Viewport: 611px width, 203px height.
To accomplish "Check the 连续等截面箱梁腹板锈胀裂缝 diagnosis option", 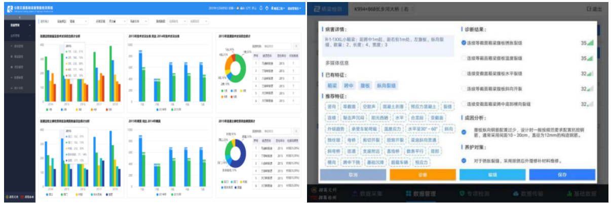I will [x=464, y=43].
